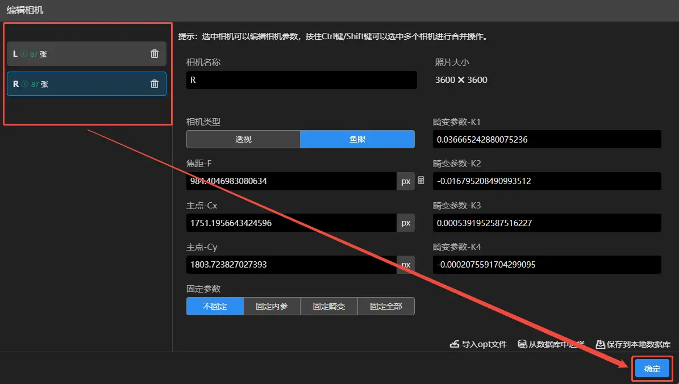
Task: Choose the 固定内参 option
Action: [272, 306]
